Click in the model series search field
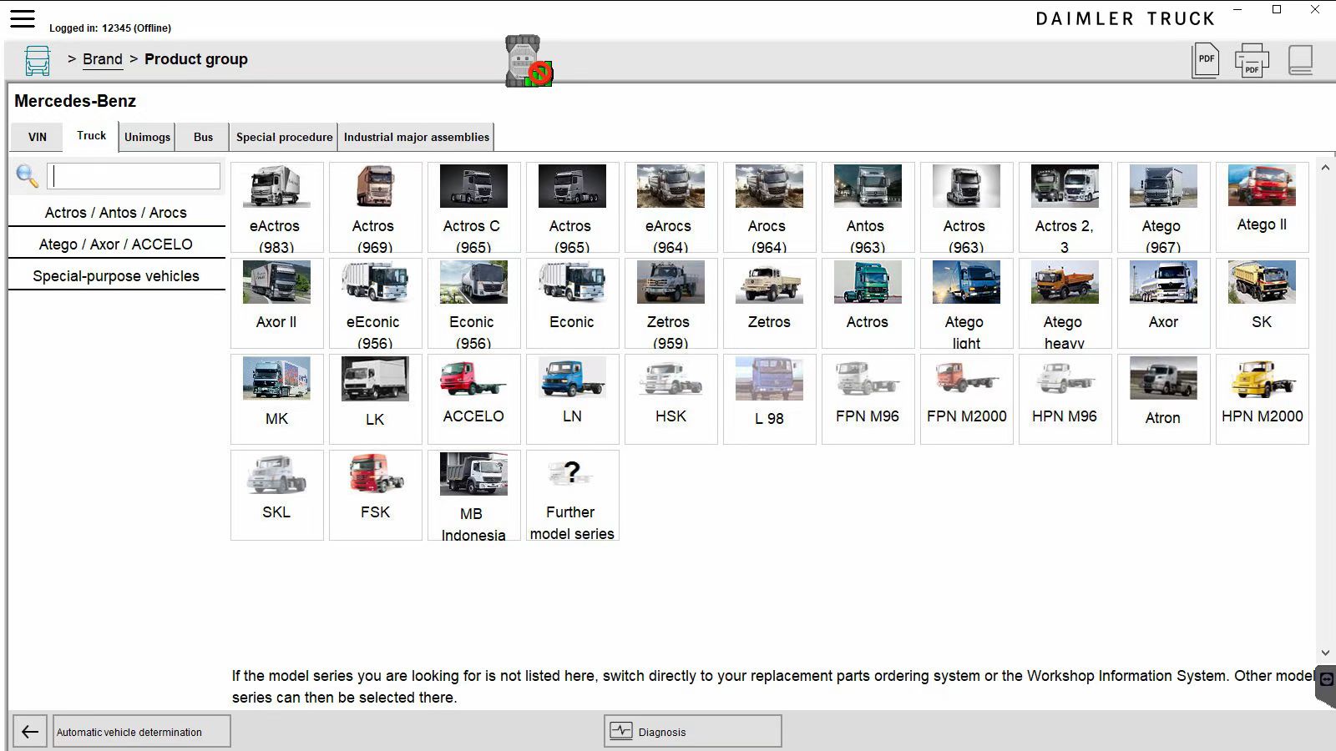 [x=134, y=176]
